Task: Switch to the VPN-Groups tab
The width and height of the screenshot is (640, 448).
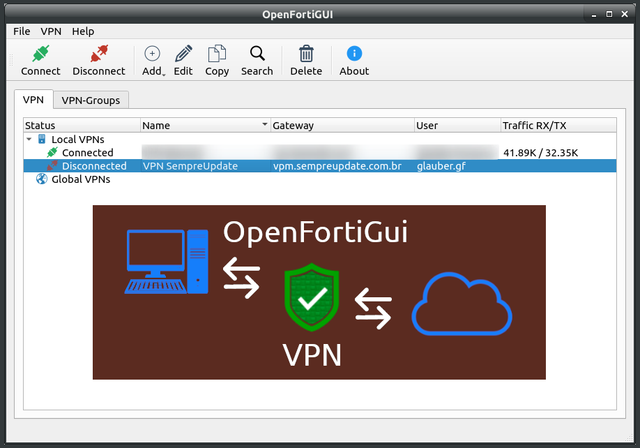Action: tap(91, 100)
